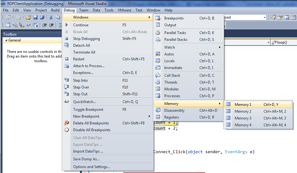Choose Terminate All menu entry

tap(107, 52)
